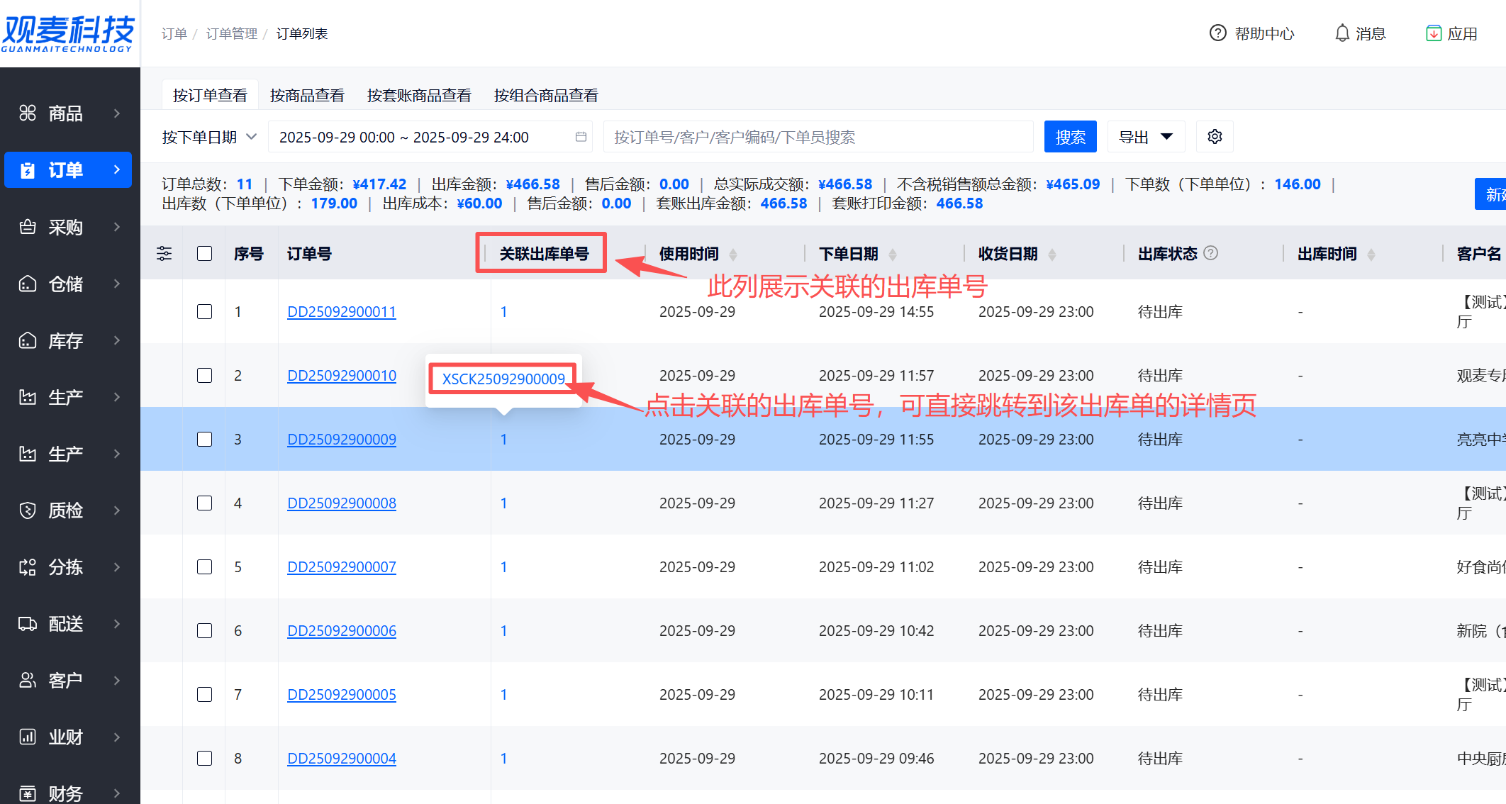Check the box for order DD25092900007
1506x804 pixels.
[204, 567]
